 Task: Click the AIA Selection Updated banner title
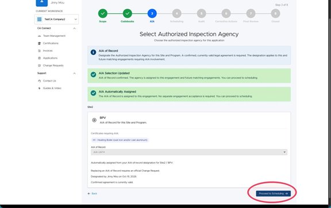tap(114, 73)
